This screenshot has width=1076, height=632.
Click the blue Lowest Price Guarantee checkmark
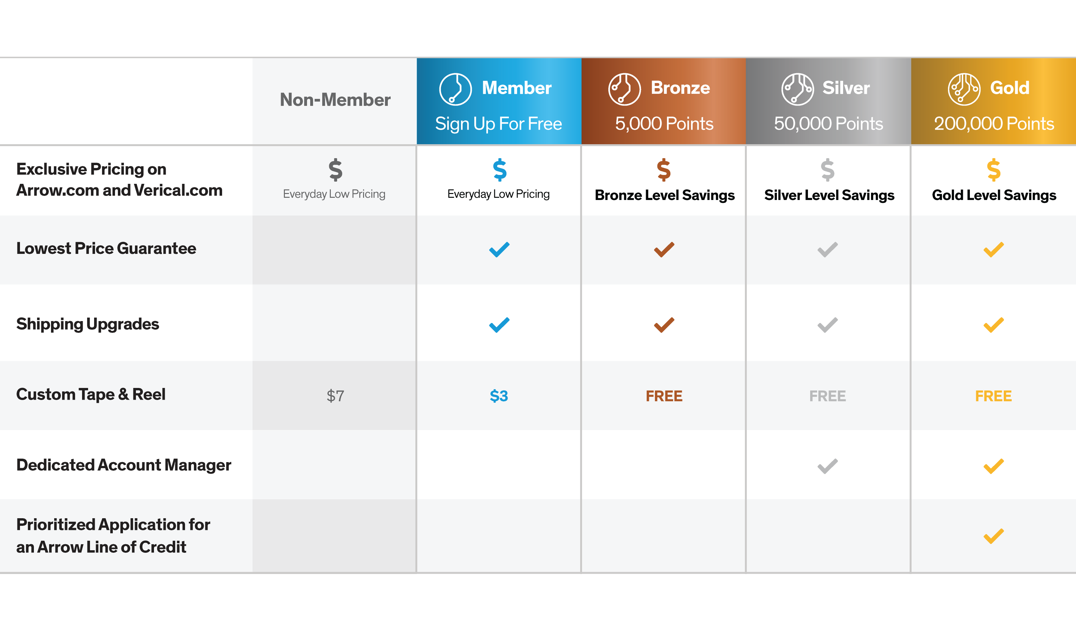tap(499, 249)
